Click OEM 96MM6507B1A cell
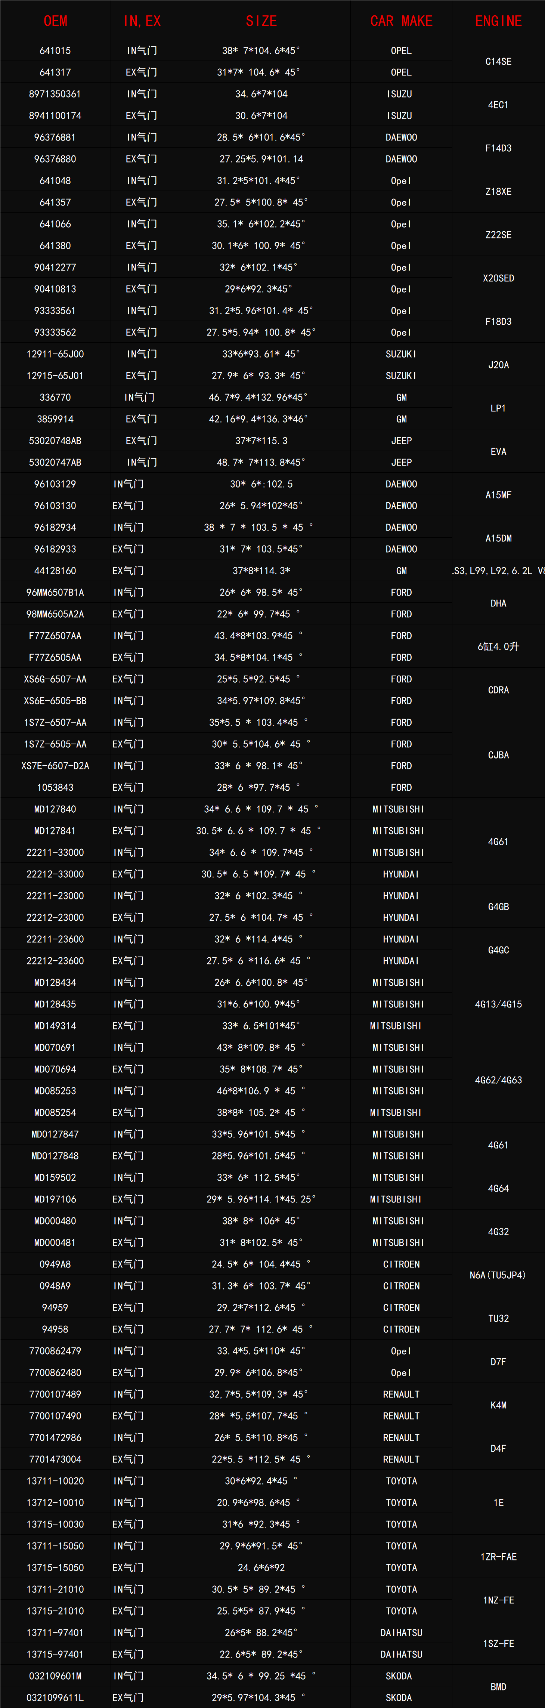The image size is (545, 1708). [55, 593]
